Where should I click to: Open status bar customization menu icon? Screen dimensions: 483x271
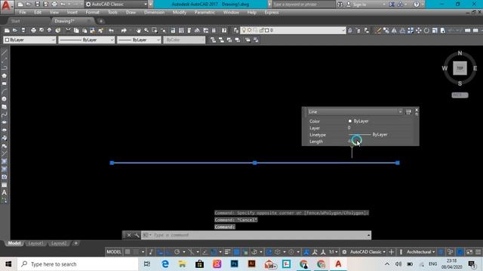coord(478,252)
